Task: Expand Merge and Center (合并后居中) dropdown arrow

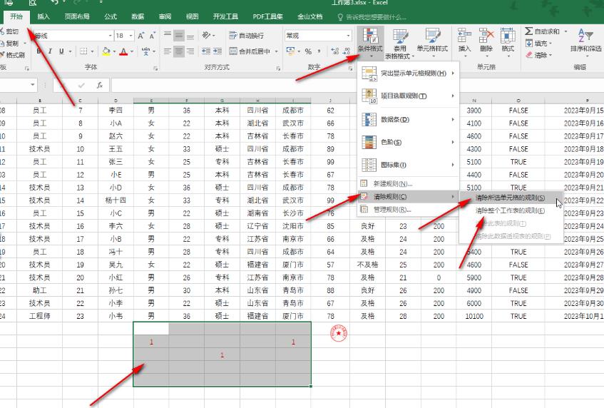Action: (x=277, y=51)
